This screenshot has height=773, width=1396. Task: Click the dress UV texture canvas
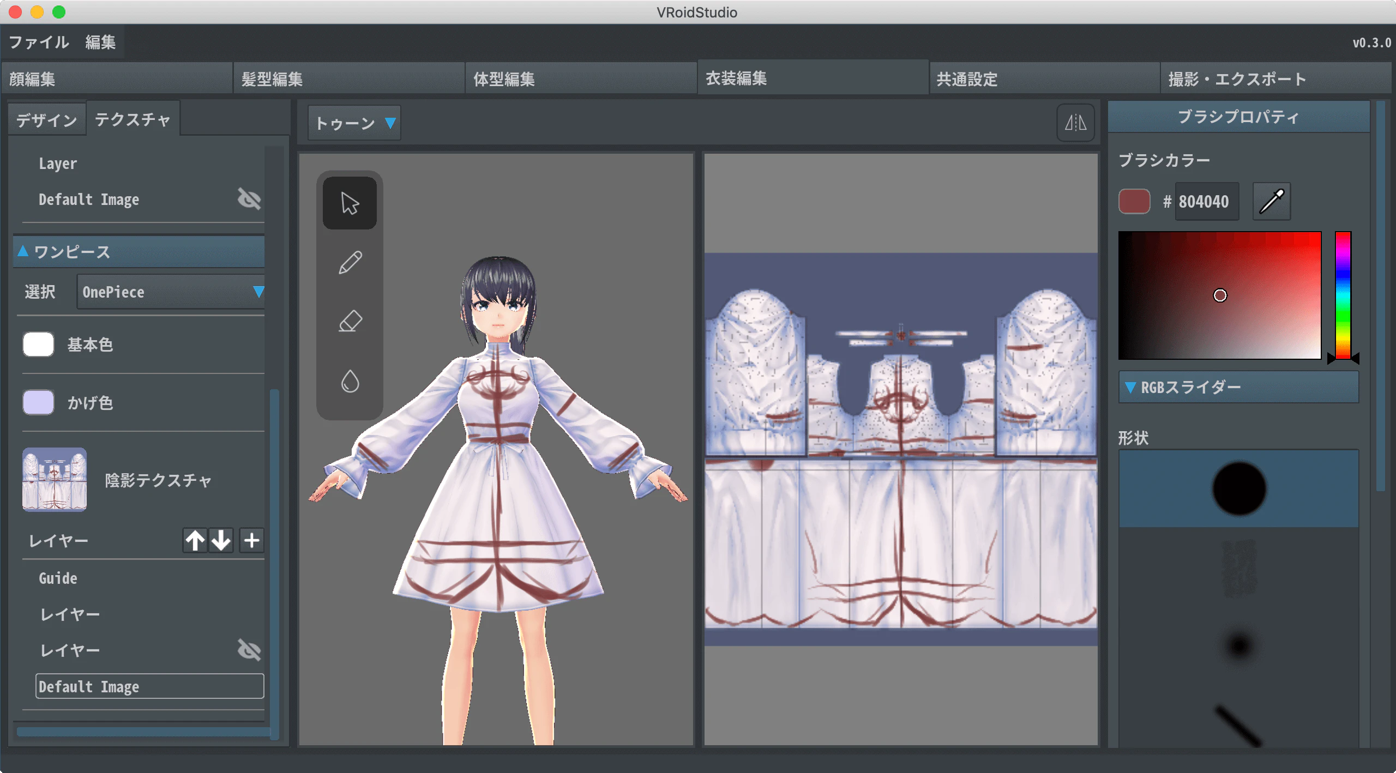point(901,449)
